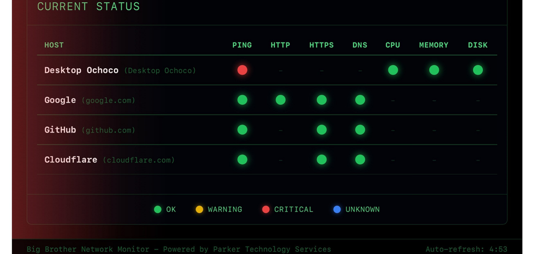The width and height of the screenshot is (550, 254).
Task: Click the Google PING status dot
Action: click(x=242, y=100)
